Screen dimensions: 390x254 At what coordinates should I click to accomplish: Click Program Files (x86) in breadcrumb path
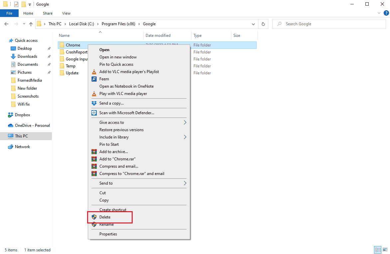(118, 24)
